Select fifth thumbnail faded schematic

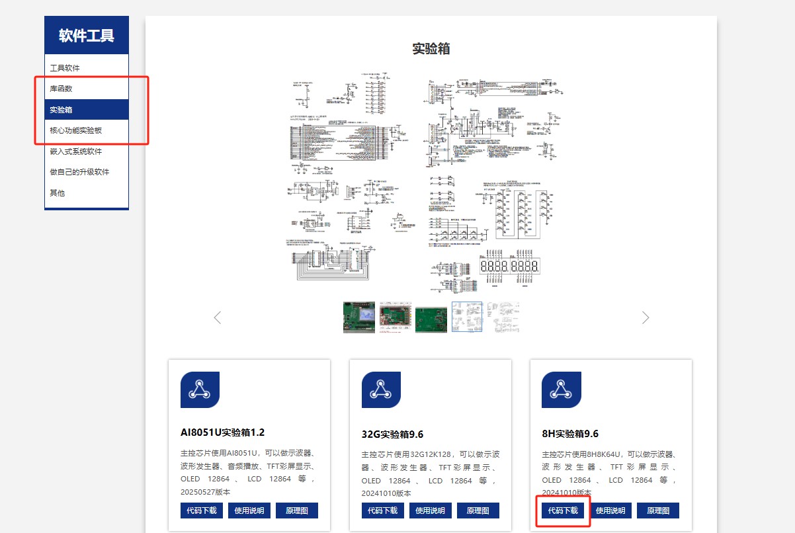click(x=503, y=317)
